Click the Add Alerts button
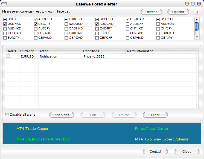This screenshot has width=204, height=159. 62,115
